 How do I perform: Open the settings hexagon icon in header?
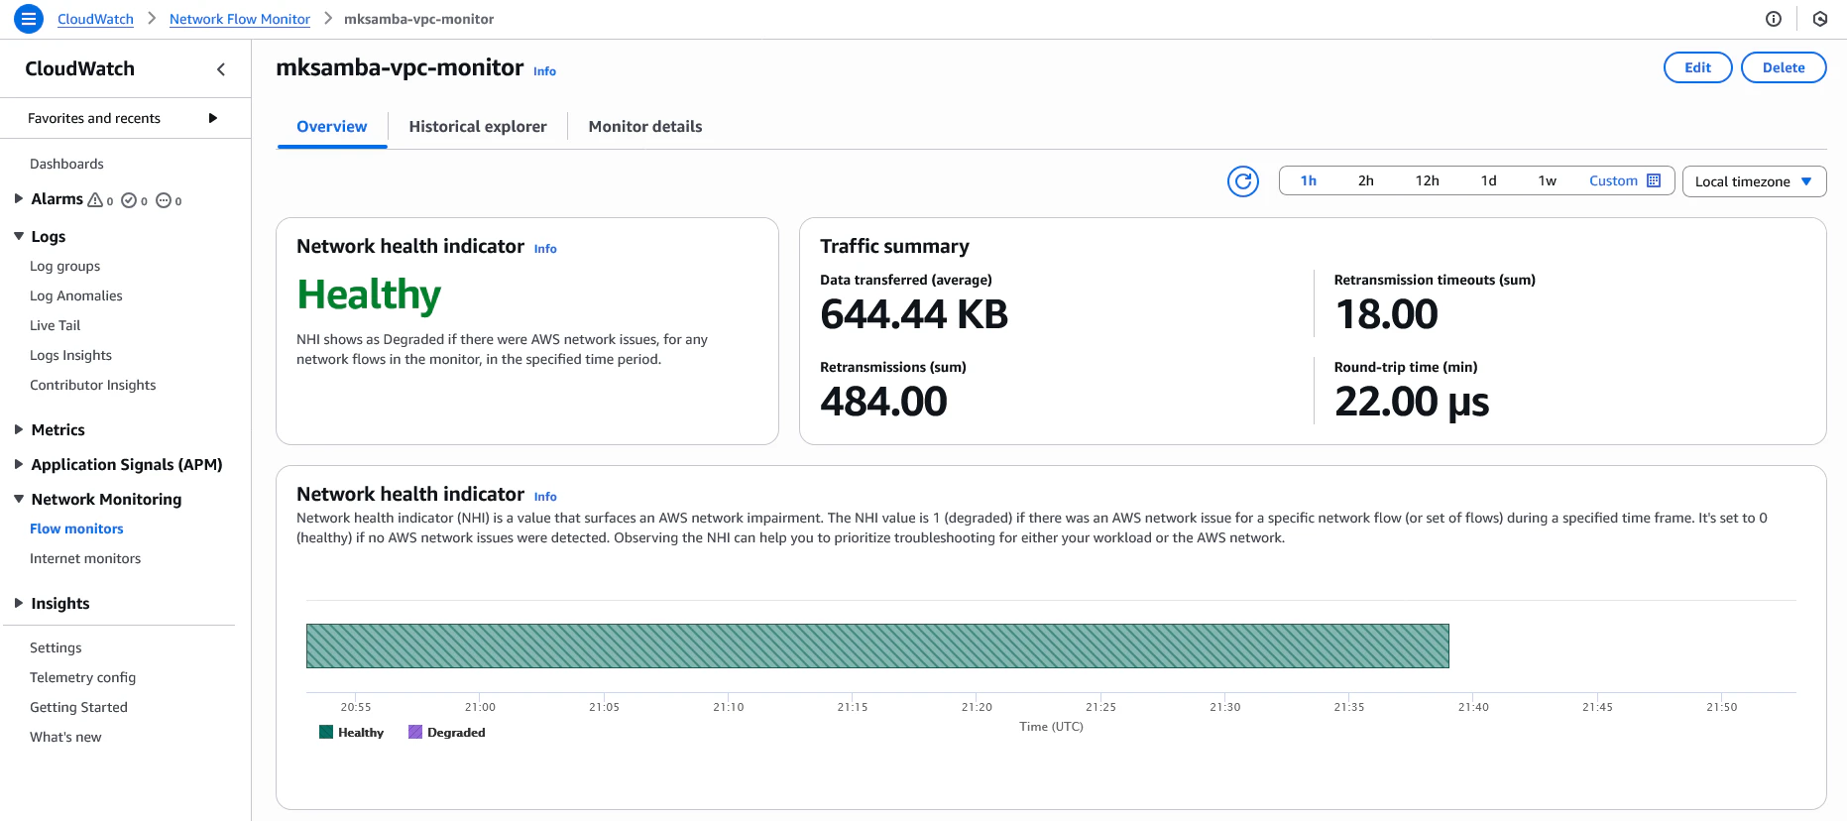pos(1820,19)
